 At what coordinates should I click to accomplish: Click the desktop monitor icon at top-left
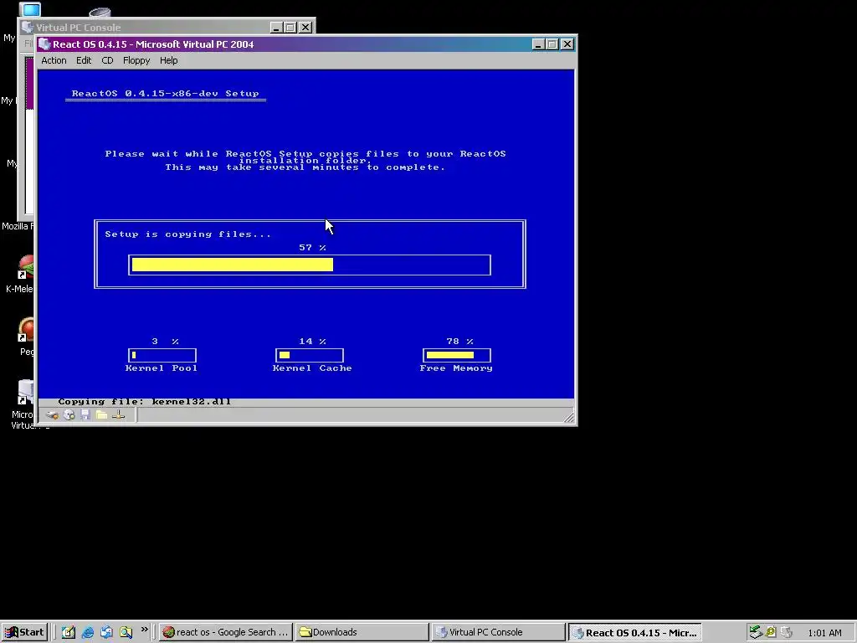(30, 8)
